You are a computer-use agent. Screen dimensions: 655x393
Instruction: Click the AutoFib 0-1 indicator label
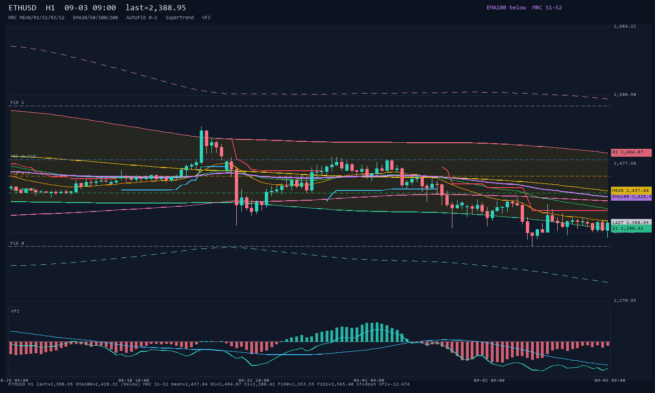tap(142, 17)
